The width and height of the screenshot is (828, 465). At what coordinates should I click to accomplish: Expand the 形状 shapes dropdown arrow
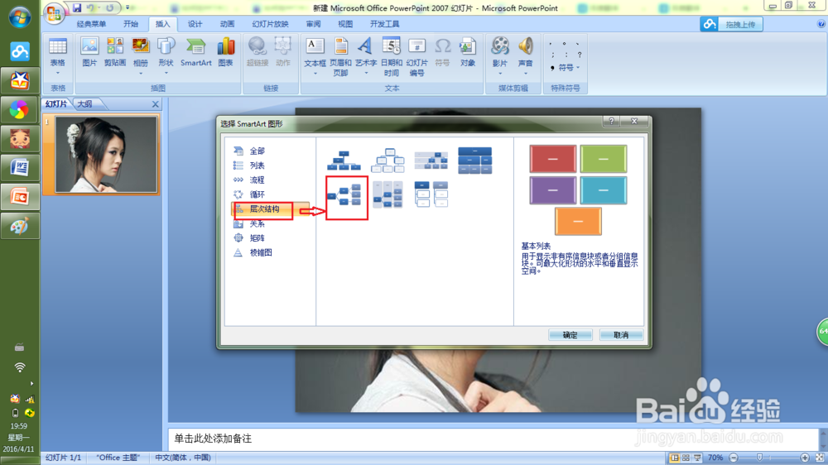[x=166, y=74]
